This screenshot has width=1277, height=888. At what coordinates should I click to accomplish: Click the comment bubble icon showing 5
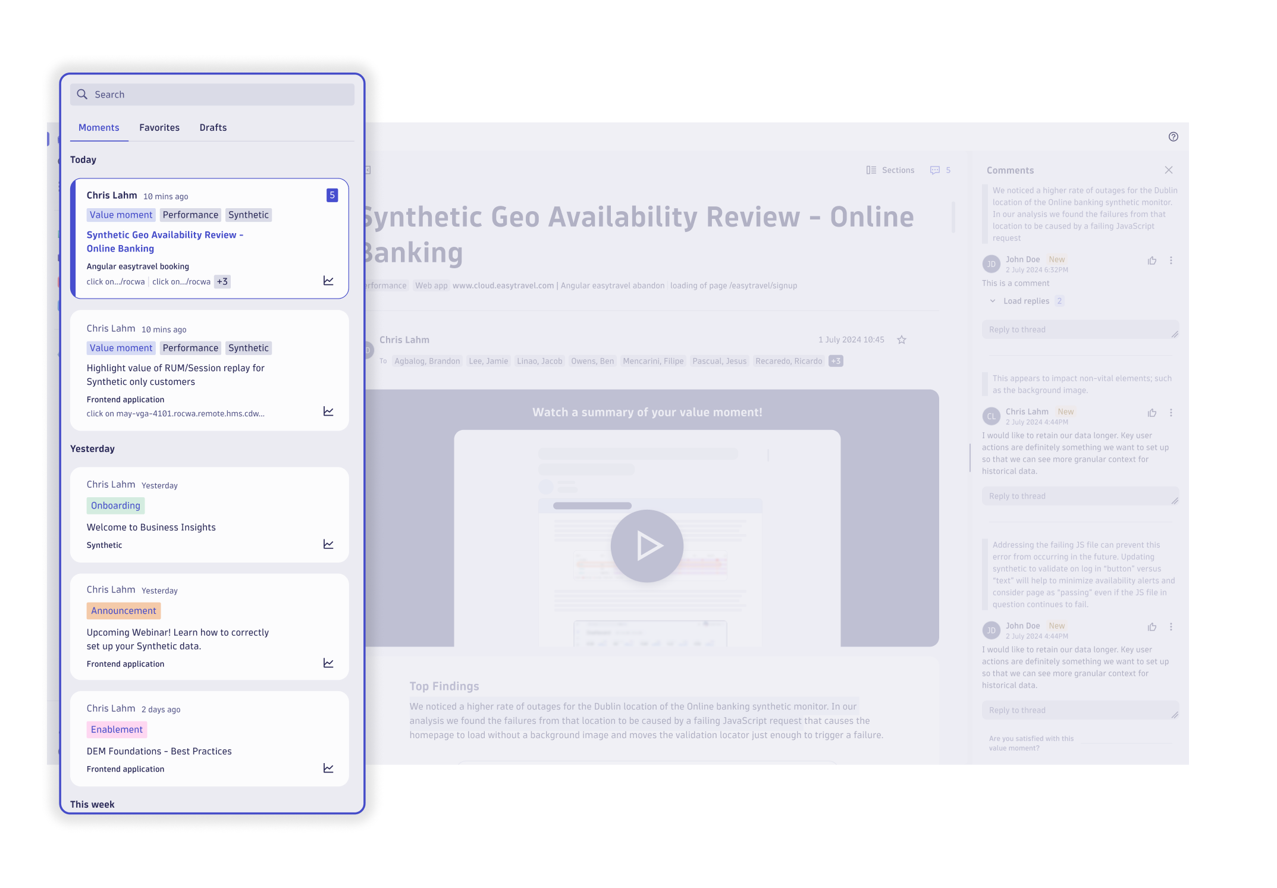point(935,170)
